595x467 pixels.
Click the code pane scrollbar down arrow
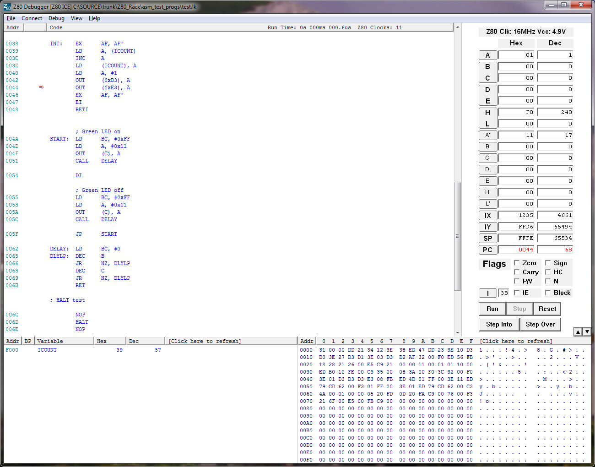(x=457, y=333)
